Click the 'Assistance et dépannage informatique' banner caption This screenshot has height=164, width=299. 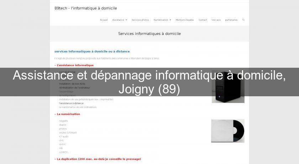coord(149,82)
